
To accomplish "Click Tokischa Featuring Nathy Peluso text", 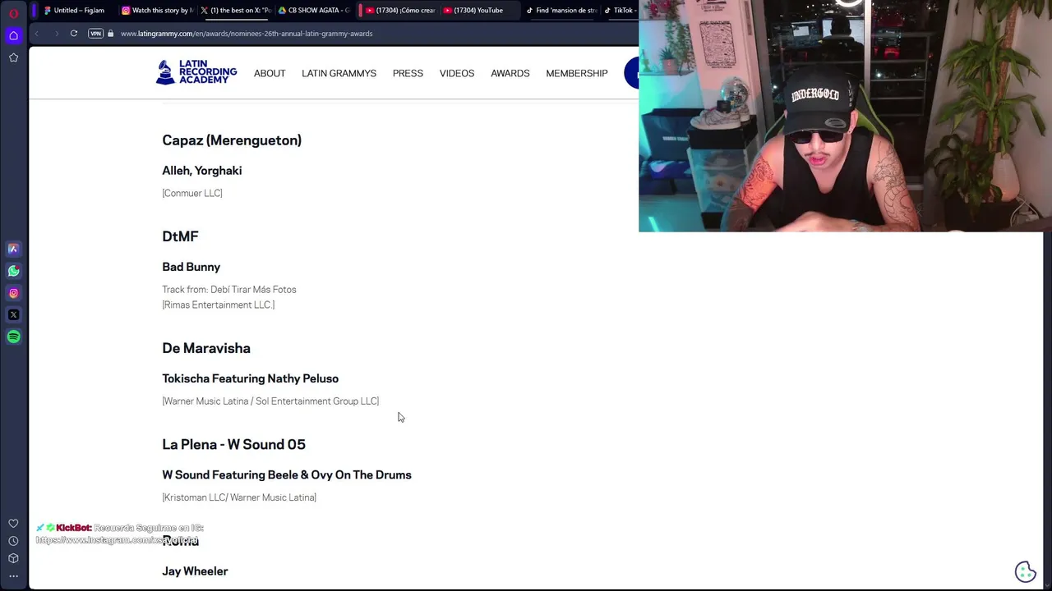I will pyautogui.click(x=251, y=378).
